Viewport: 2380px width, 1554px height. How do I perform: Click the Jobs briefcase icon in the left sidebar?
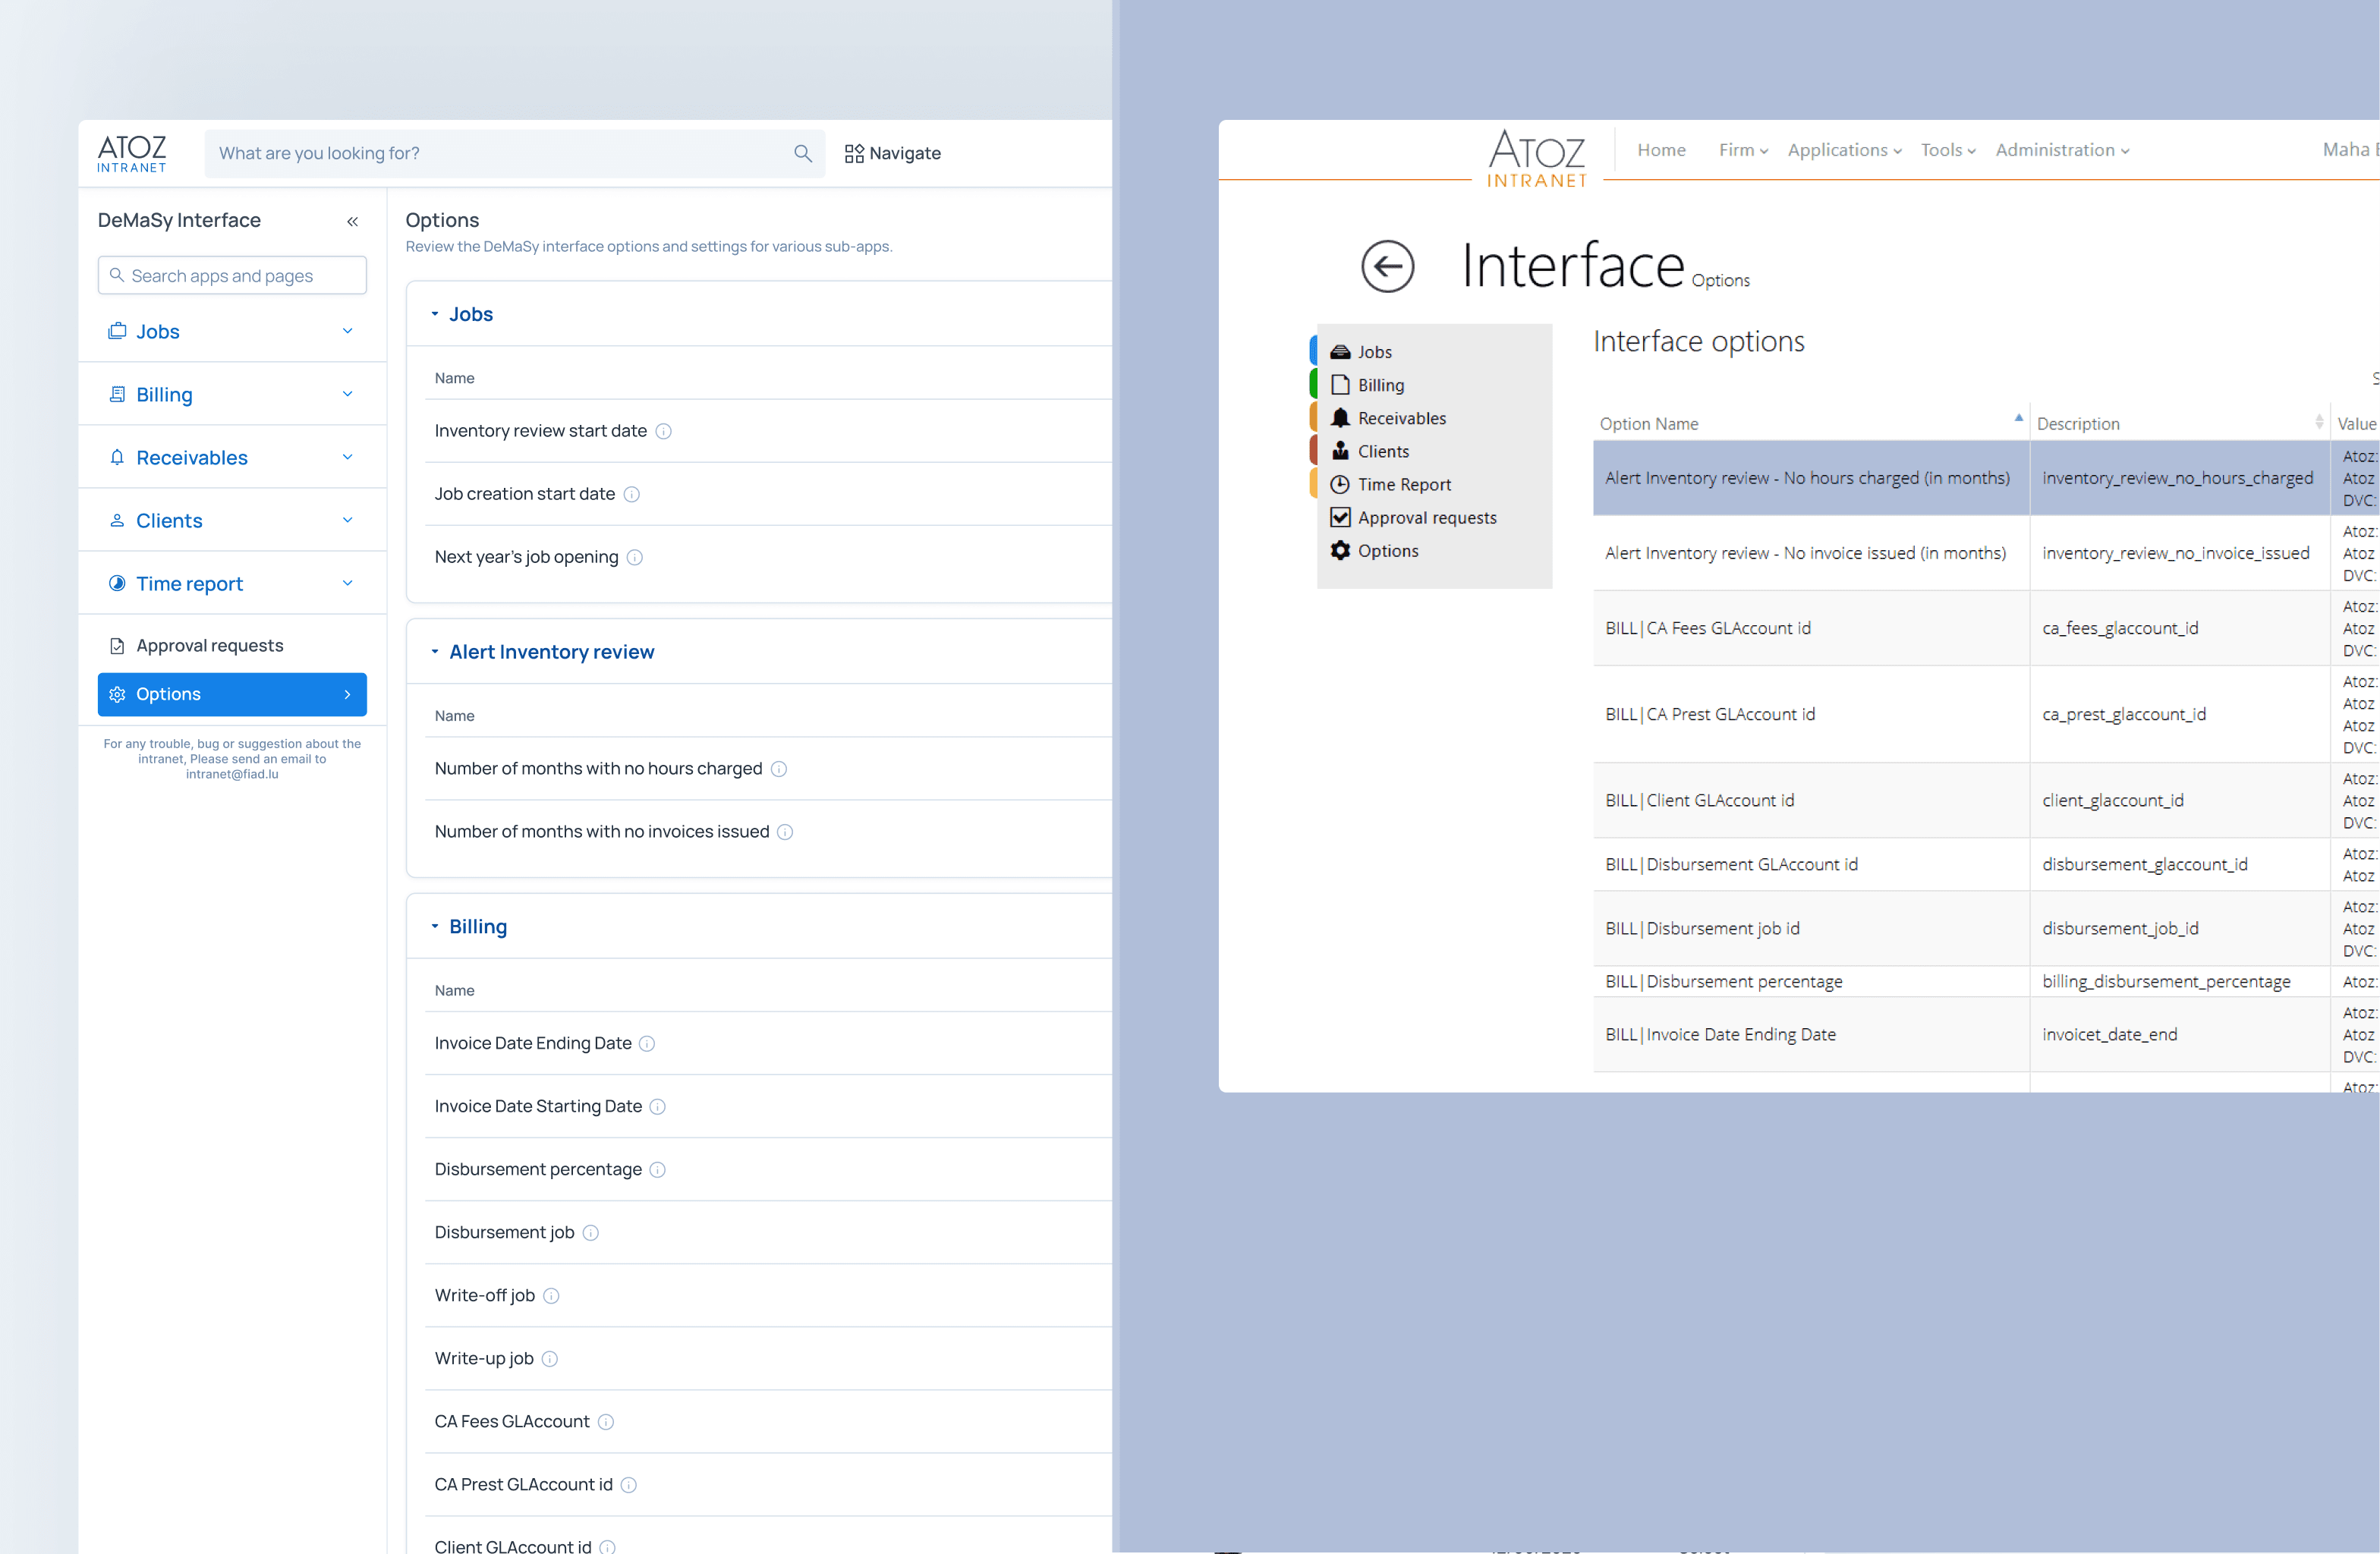(x=117, y=331)
